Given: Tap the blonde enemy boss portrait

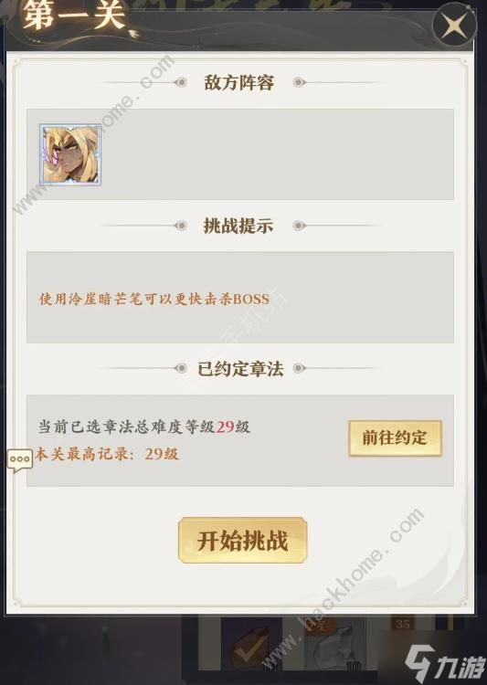Looking at the screenshot, I should 70,154.
